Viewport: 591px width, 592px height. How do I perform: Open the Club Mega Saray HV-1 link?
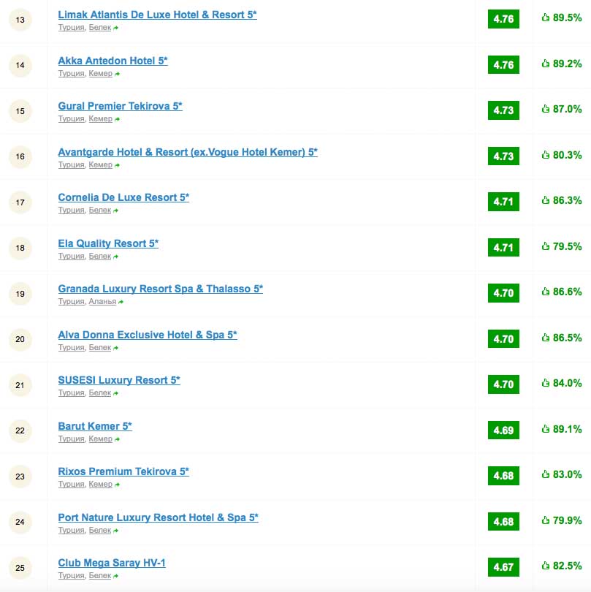coord(112,563)
